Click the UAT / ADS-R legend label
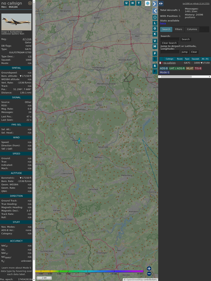Image resolution: width=211 pixels, height=281 pixels. click(x=177, y=68)
